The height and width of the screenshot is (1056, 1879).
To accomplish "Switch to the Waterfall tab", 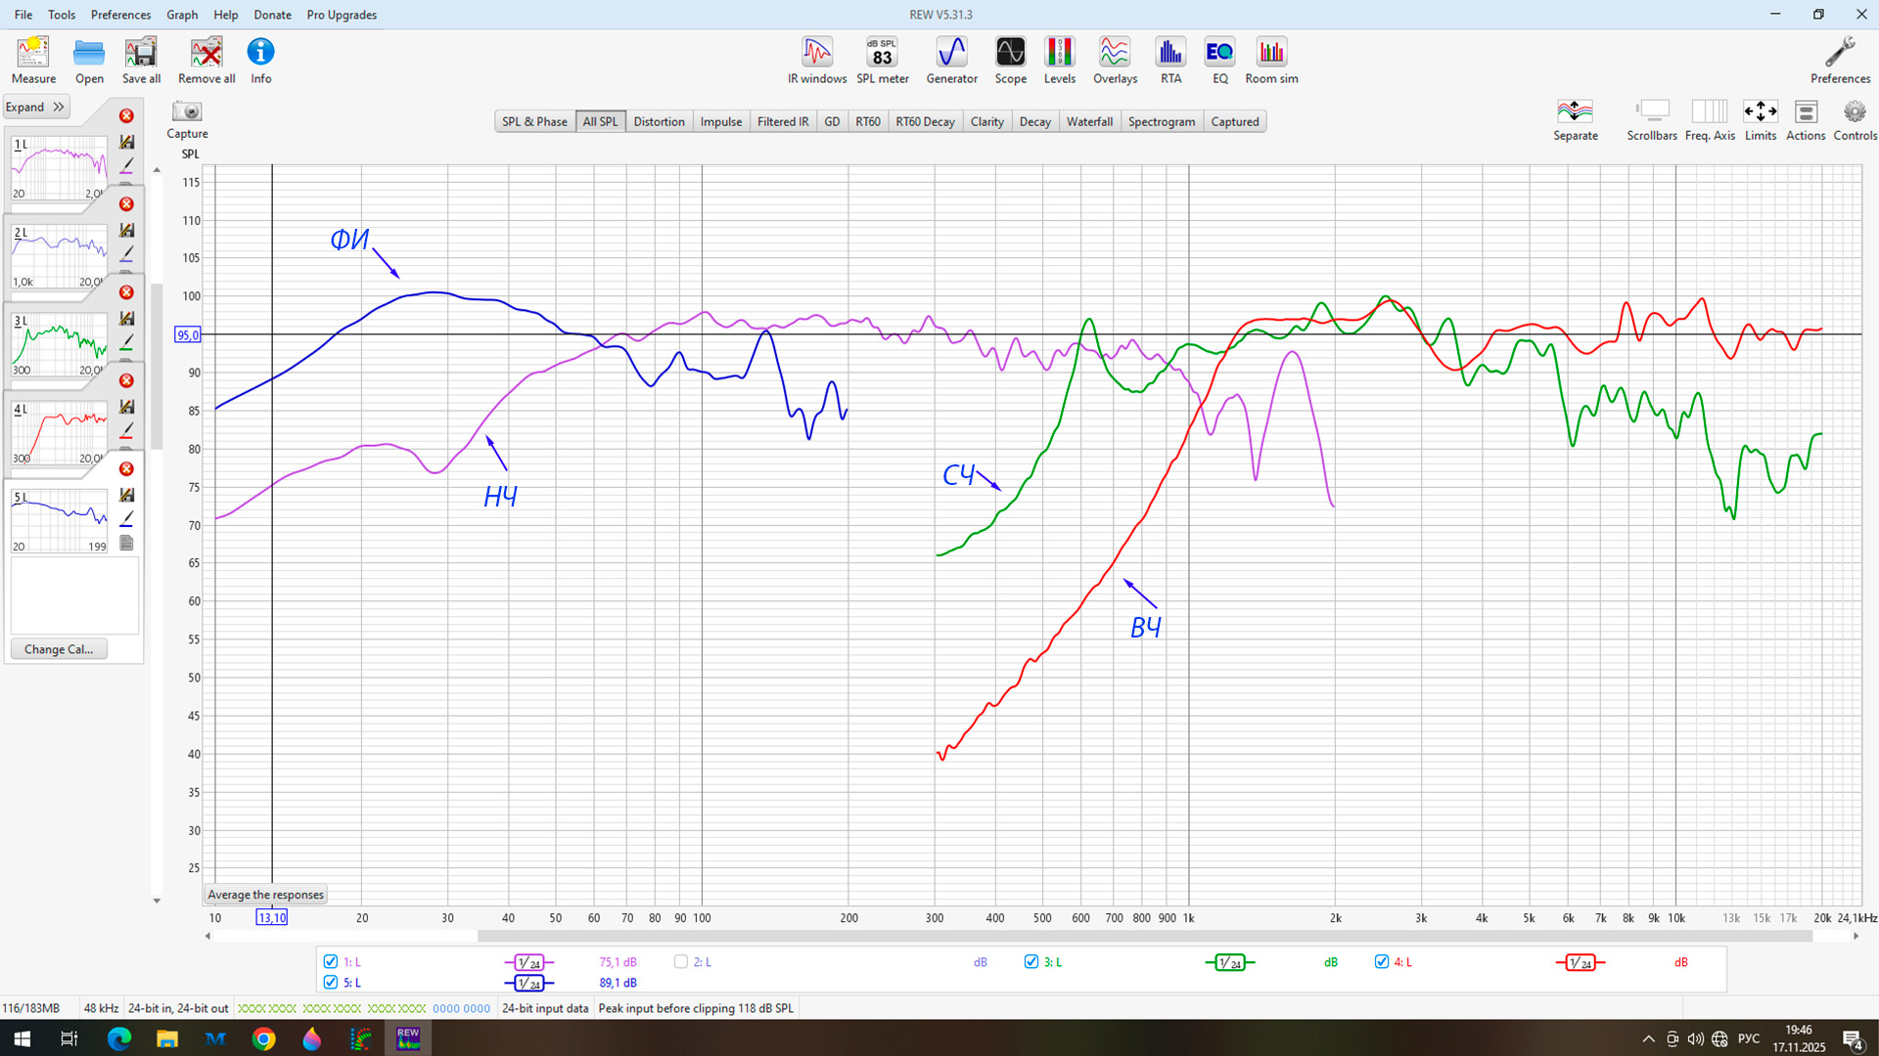I will (x=1089, y=121).
